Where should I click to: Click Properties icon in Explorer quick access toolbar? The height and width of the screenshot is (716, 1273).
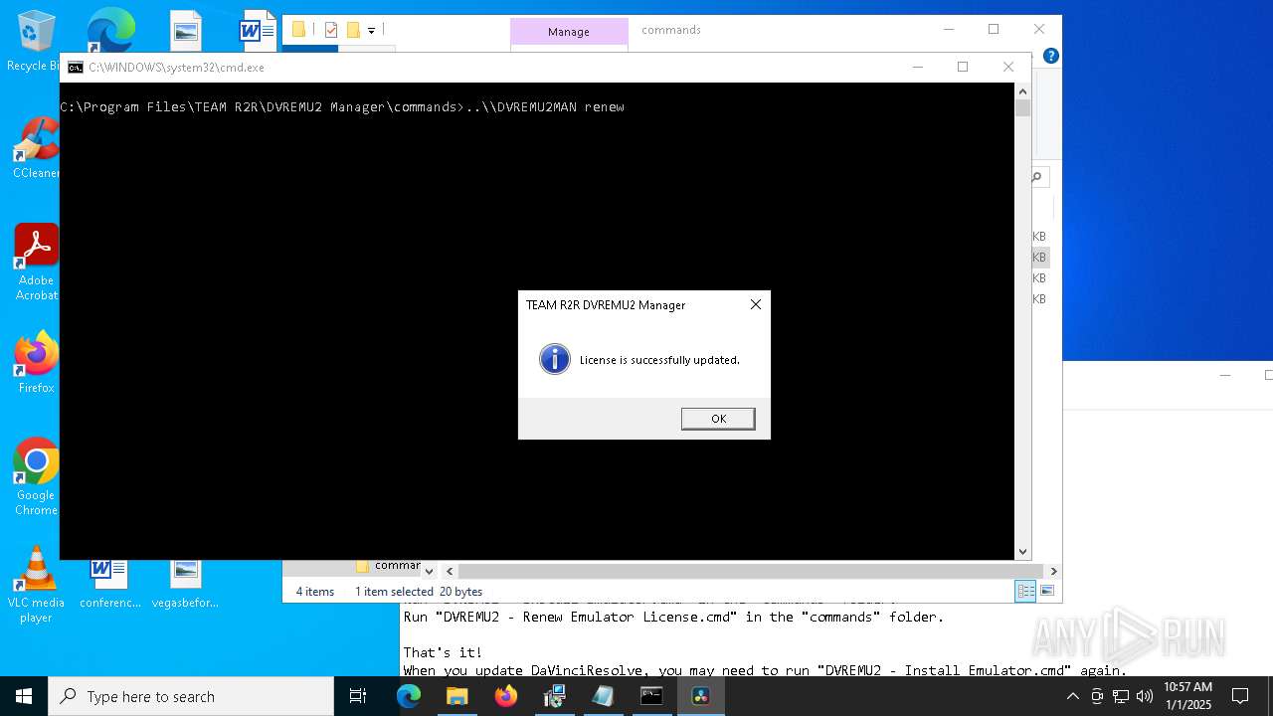(x=331, y=30)
